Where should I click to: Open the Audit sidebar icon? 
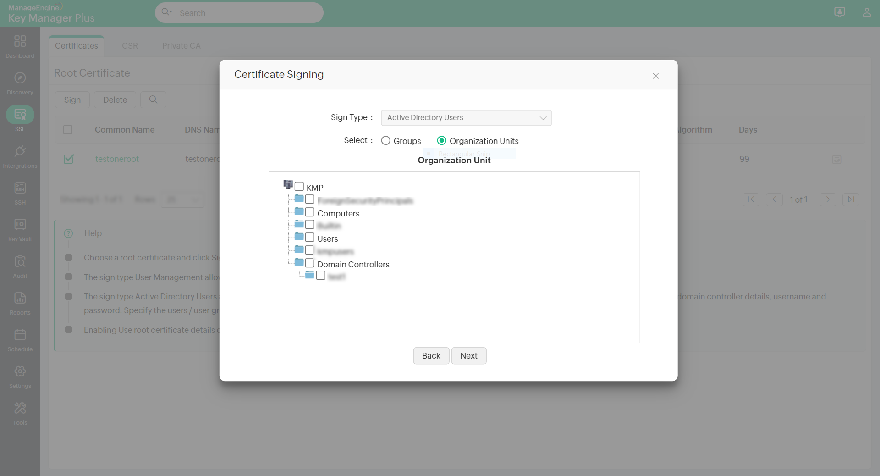coord(20,261)
